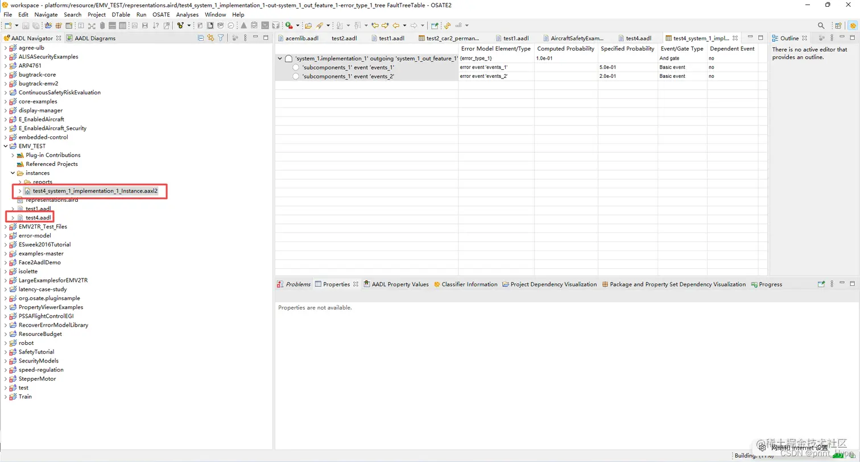This screenshot has width=860, height=462.
Task: Click the Open Perspective icon
Action: click(838, 26)
